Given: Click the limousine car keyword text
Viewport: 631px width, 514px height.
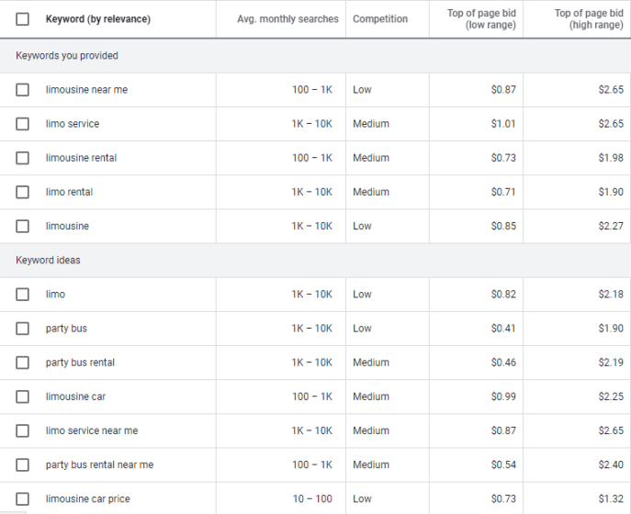Looking at the screenshot, I should 75,397.
